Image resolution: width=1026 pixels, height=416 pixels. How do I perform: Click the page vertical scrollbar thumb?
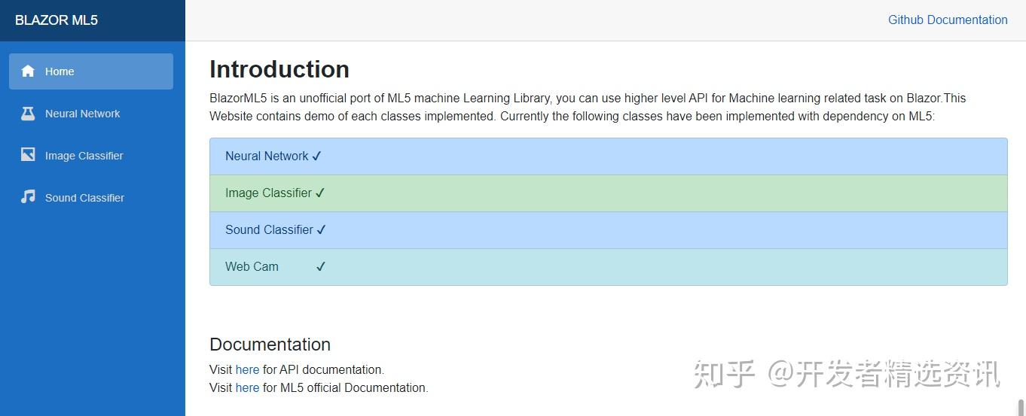coord(1021,407)
